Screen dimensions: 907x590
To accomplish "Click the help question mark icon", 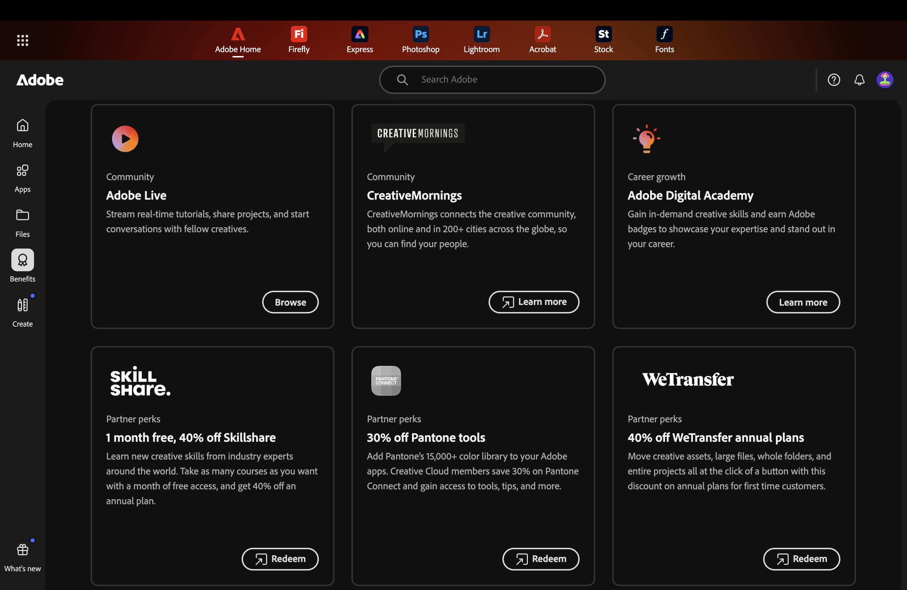I will point(833,80).
